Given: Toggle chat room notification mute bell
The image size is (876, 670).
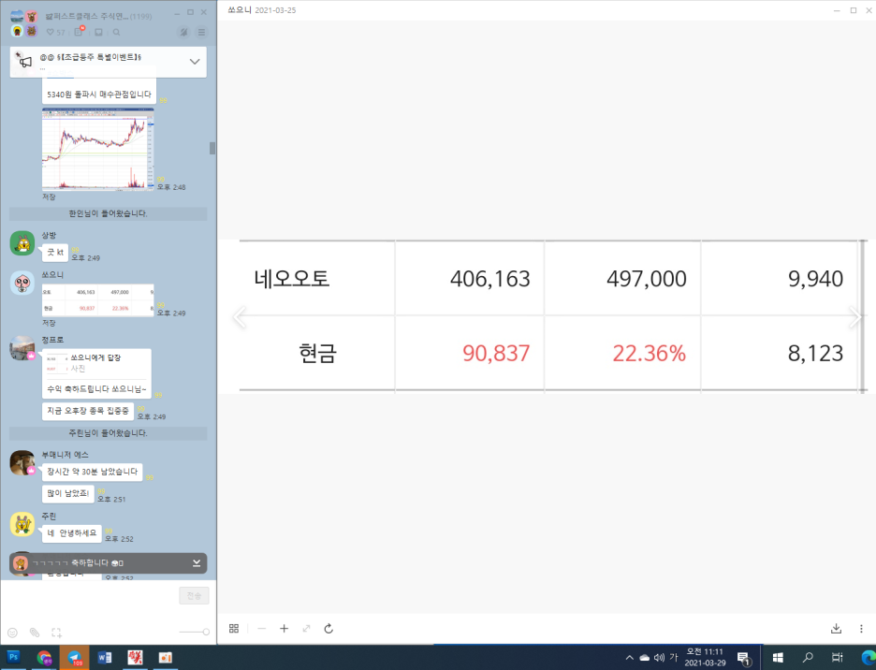Looking at the screenshot, I should click(x=183, y=32).
